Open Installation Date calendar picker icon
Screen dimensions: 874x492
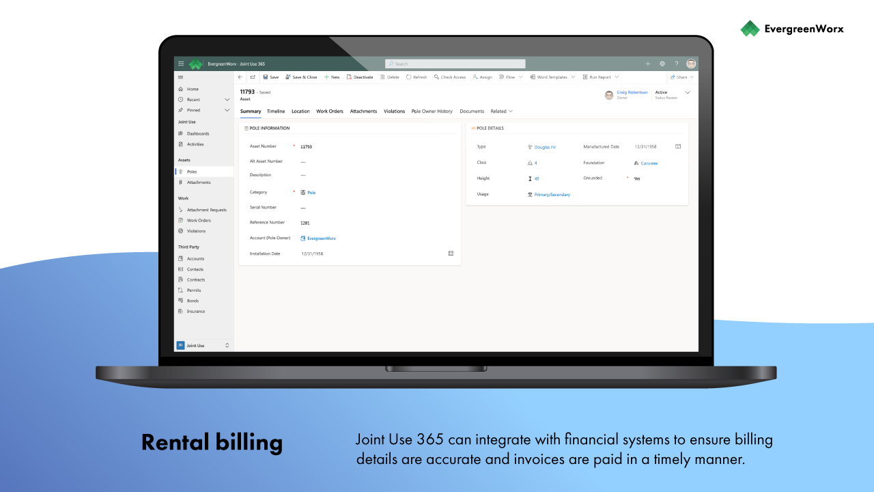tap(451, 254)
